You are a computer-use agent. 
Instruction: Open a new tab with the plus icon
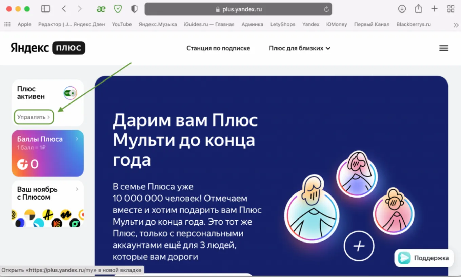[x=434, y=9]
